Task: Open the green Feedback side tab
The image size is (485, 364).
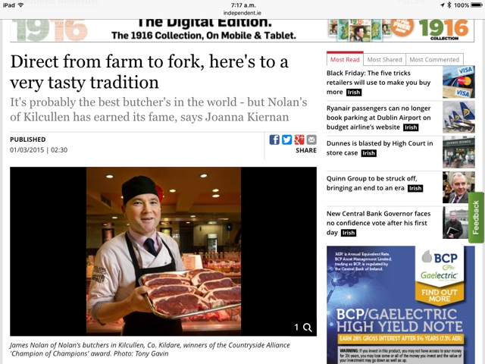Action: click(476, 218)
